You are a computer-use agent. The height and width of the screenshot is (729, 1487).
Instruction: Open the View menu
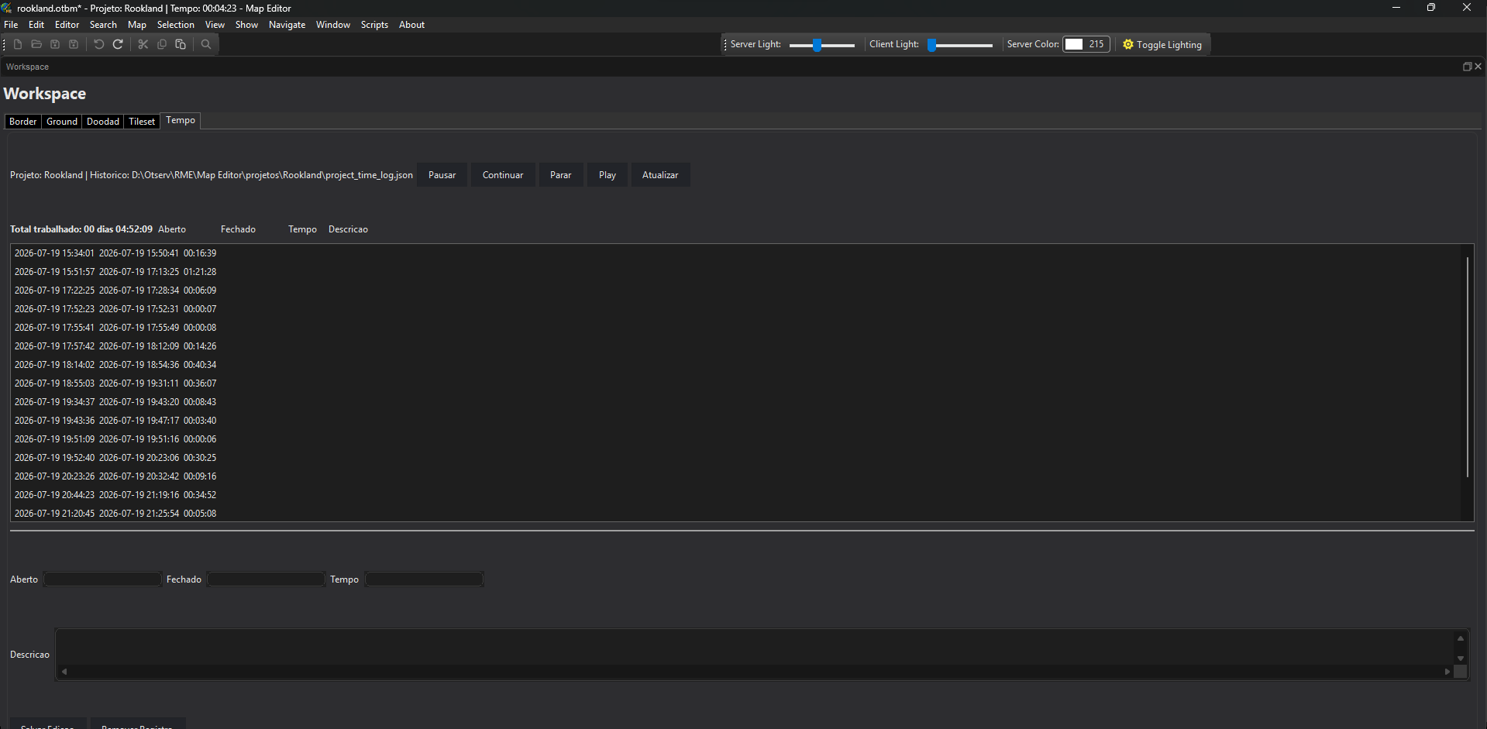pos(215,25)
